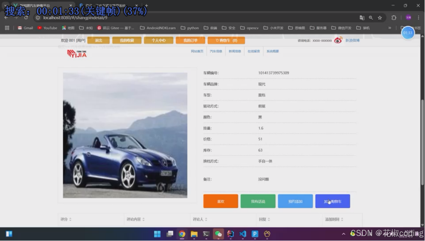Open the Chrome extensions puzzle icon
Viewport: 425px width, 241px height.
[x=394, y=18]
